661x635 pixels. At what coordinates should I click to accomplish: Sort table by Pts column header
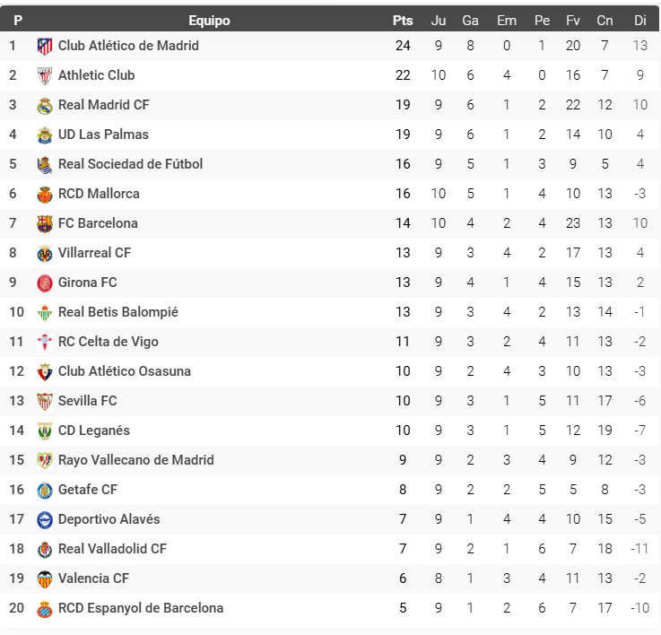pos(403,20)
